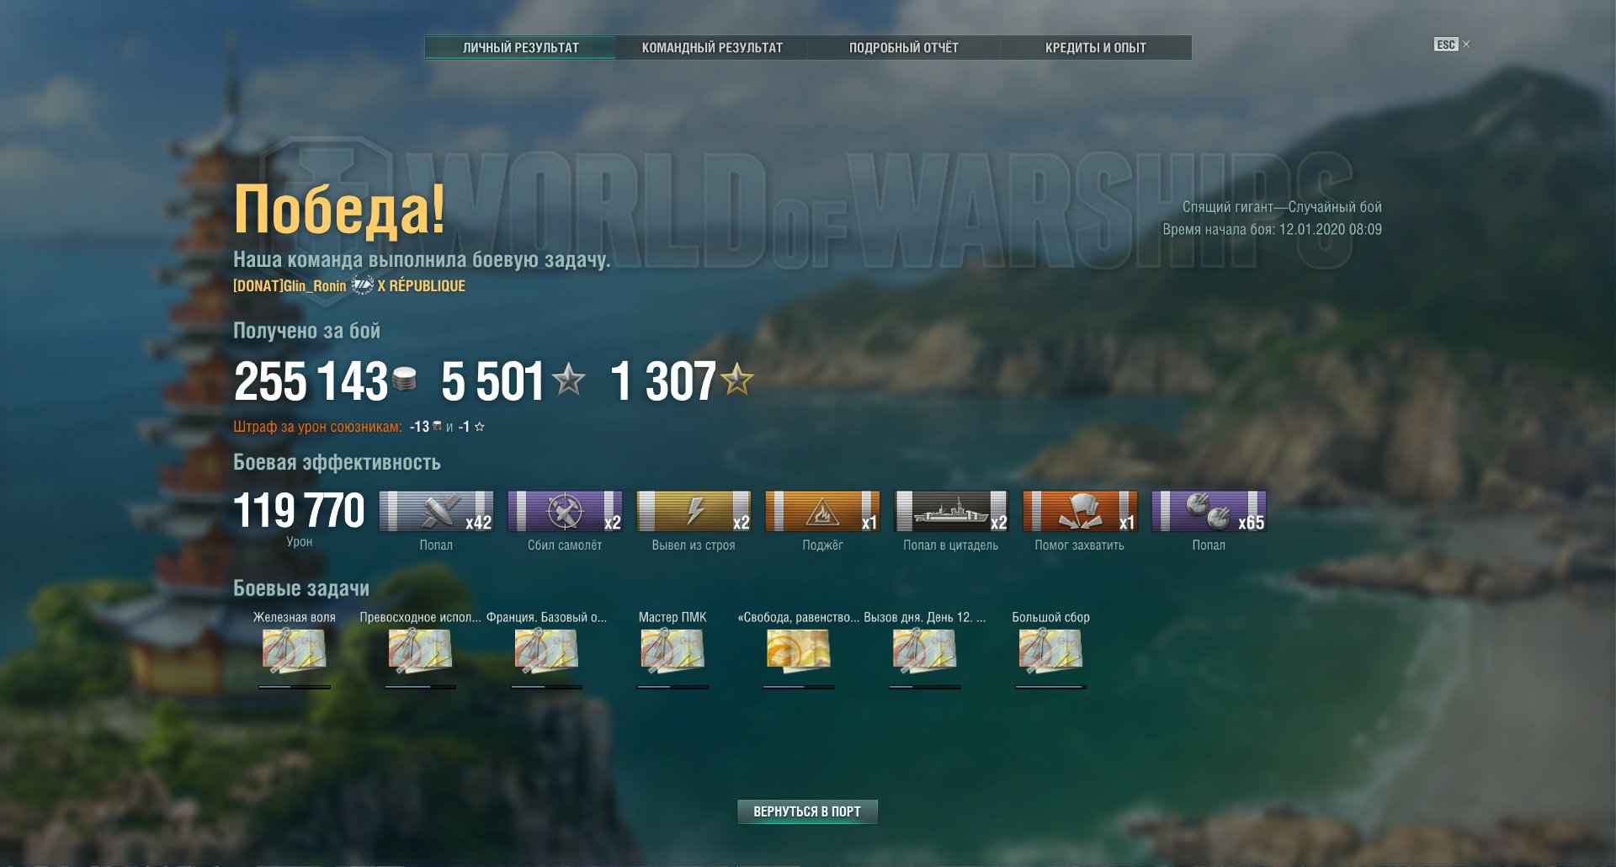The height and width of the screenshot is (867, 1616).
Task: Select the Помог захватить ribbon icon
Action: pos(1080,511)
